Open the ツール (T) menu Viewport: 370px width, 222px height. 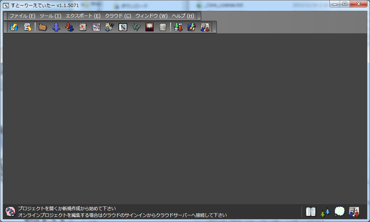tap(50, 16)
